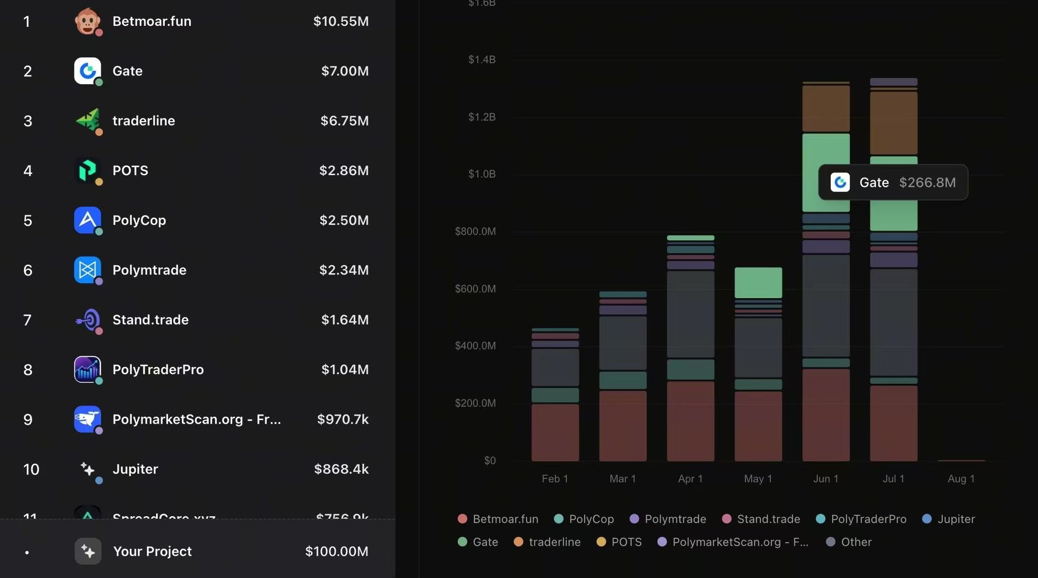The image size is (1038, 578).
Task: Click the POTS logo icon
Action: [x=88, y=170]
